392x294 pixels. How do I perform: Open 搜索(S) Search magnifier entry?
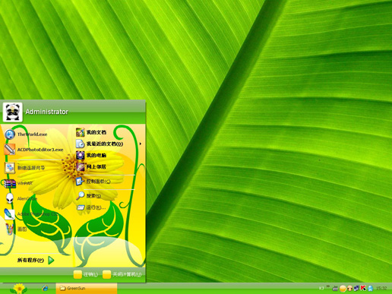coord(89,196)
